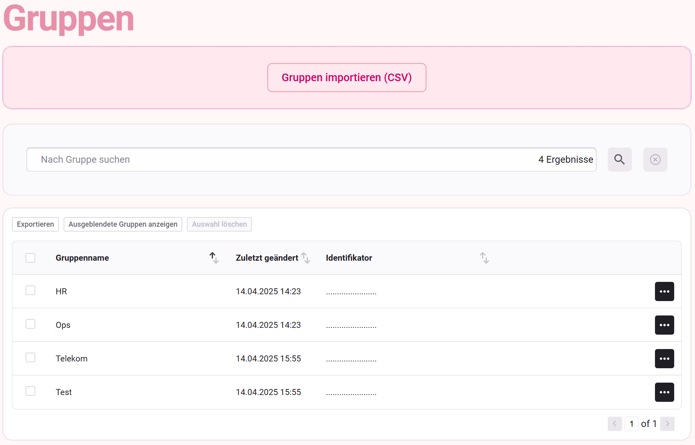
Task: Open the three-dot menu for Test
Action: (664, 392)
